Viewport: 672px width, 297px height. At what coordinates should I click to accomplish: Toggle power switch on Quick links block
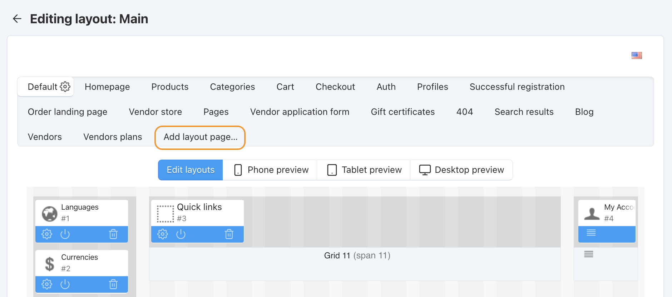(181, 234)
